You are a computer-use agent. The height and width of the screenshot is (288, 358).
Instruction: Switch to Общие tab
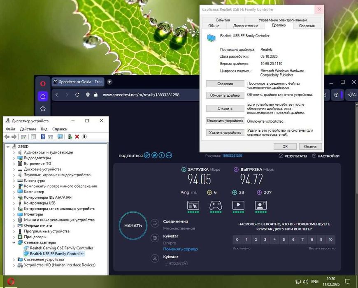coord(214,26)
